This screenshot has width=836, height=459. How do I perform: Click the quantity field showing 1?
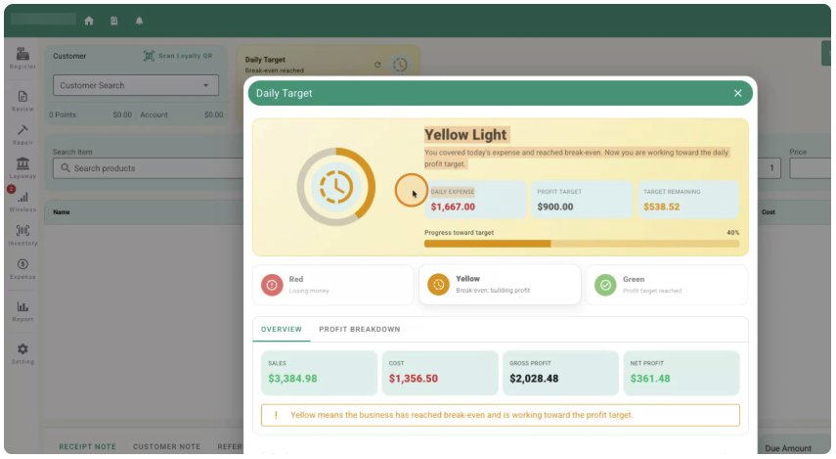click(770, 168)
